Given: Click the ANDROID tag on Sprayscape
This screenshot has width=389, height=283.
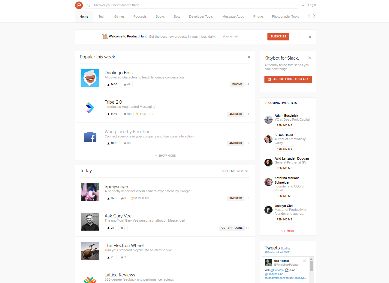Looking at the screenshot, I should point(236,199).
